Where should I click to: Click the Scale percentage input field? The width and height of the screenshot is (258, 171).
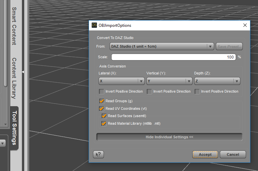coord(174,57)
